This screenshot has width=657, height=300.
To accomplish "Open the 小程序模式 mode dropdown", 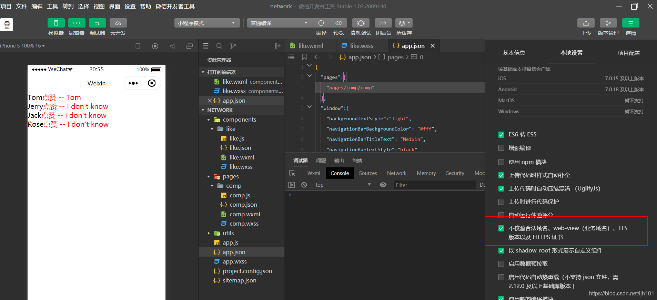I will point(207,23).
